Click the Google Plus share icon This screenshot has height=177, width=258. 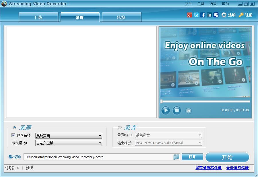[x=189, y=15]
